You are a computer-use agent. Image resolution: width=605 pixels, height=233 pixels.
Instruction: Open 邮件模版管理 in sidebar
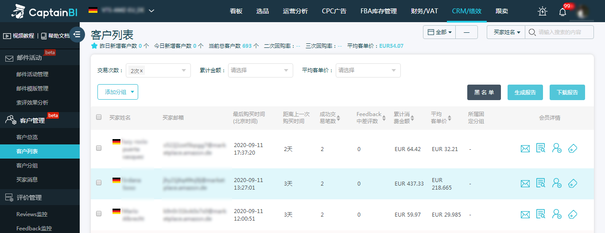[x=32, y=89]
